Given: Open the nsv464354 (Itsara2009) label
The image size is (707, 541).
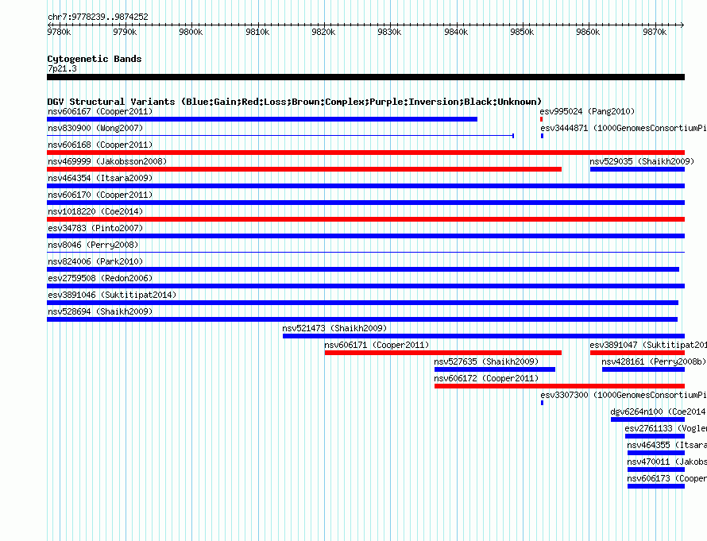Looking at the screenshot, I should tap(100, 178).
